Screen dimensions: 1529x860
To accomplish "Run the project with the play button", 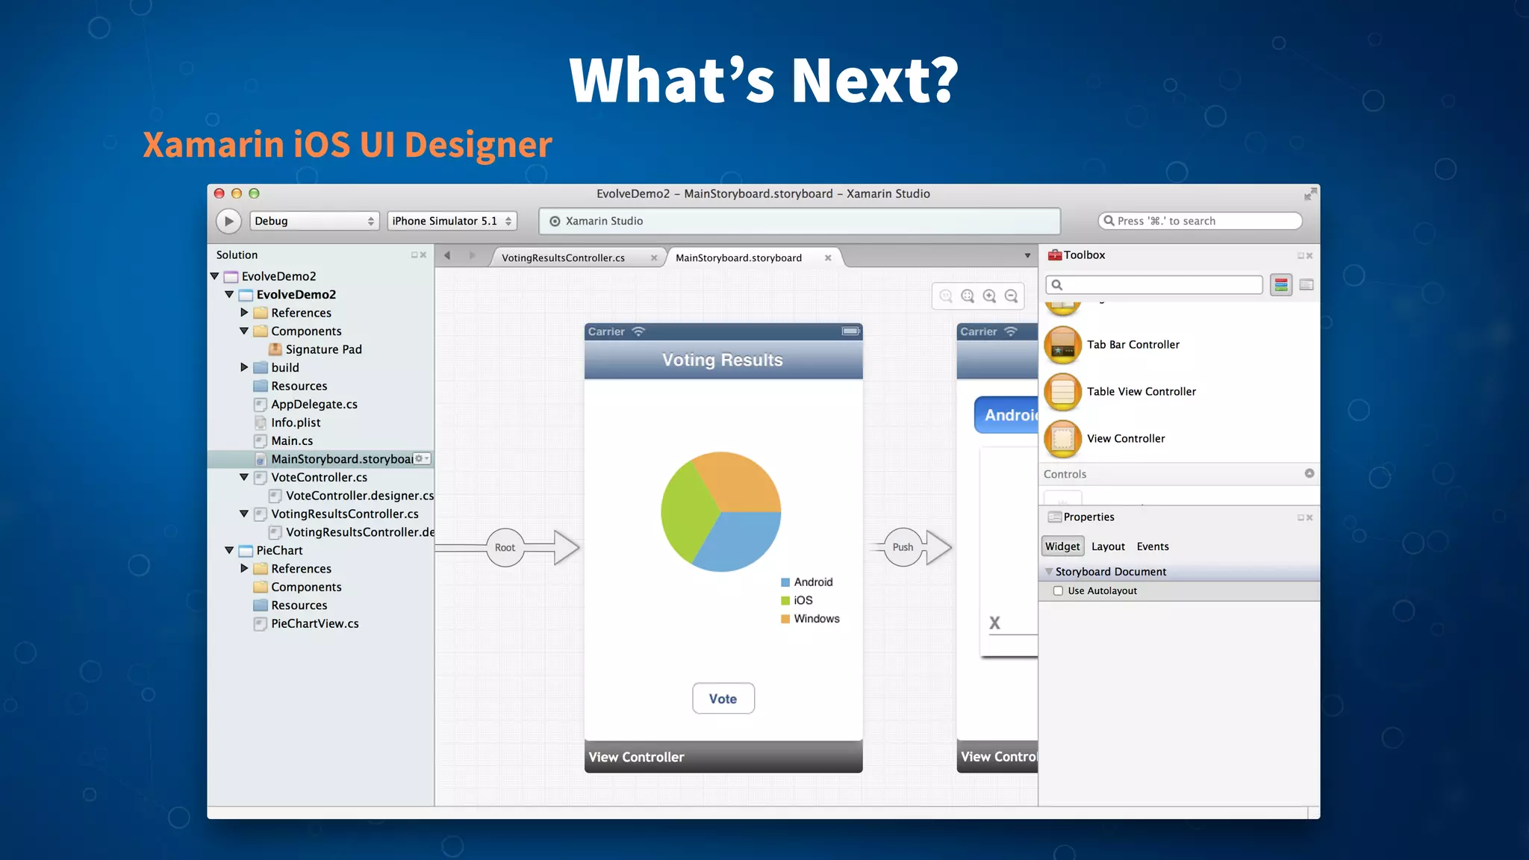I will coord(228,221).
